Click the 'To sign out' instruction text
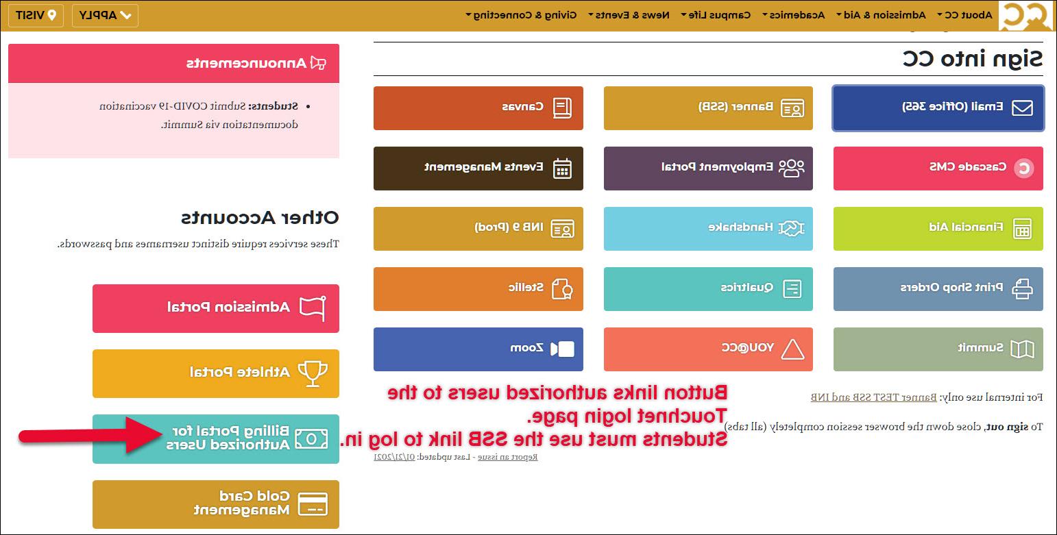This screenshot has height=535, width=1057. point(884,427)
